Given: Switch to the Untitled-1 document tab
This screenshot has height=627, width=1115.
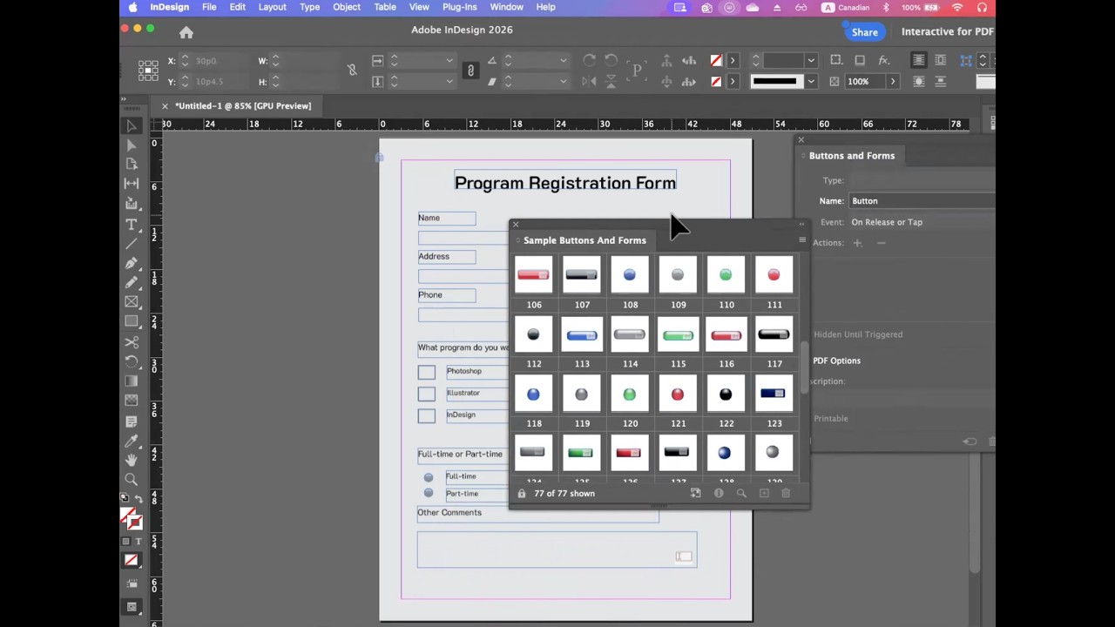Looking at the screenshot, I should pyautogui.click(x=242, y=105).
